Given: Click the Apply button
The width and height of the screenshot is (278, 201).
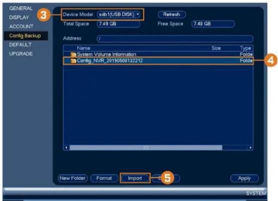Looking at the screenshot, I should click(244, 178).
